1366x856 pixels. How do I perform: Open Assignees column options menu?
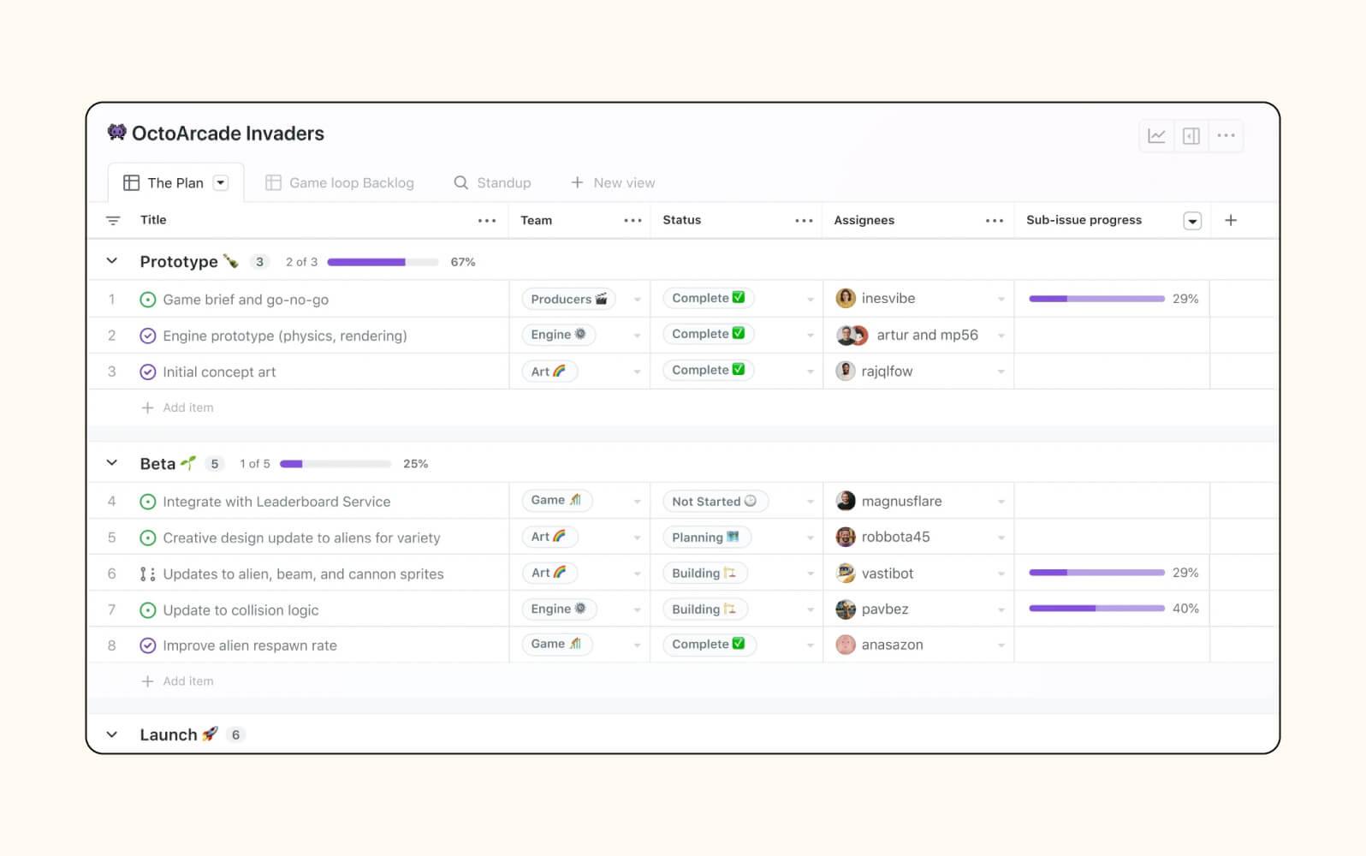(x=994, y=221)
